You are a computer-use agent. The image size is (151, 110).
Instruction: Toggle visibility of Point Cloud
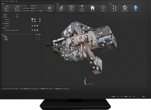32,26
